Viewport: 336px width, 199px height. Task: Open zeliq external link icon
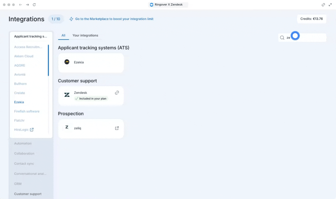tap(117, 128)
